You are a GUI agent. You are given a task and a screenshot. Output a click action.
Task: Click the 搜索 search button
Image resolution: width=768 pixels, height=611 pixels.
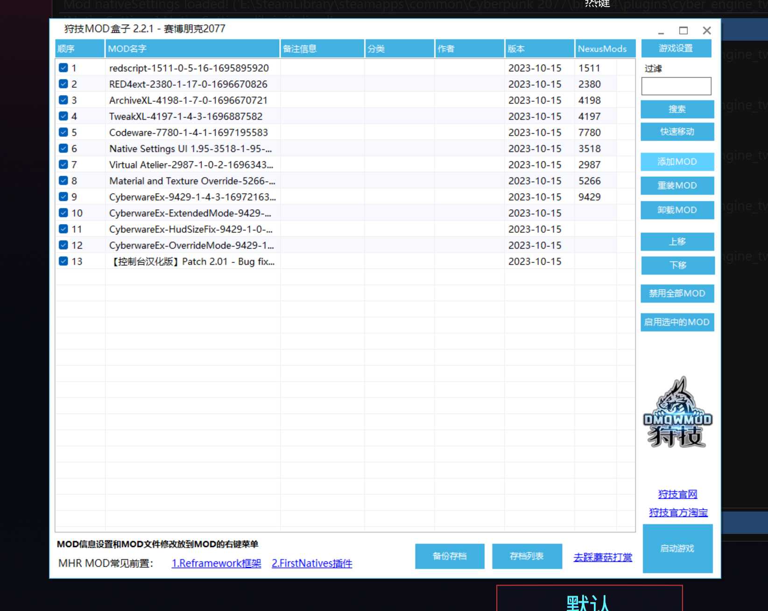click(677, 109)
